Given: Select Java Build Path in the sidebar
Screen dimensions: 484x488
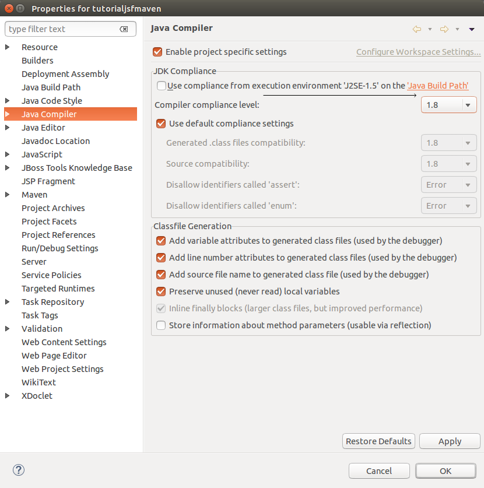Looking at the screenshot, I should [52, 87].
